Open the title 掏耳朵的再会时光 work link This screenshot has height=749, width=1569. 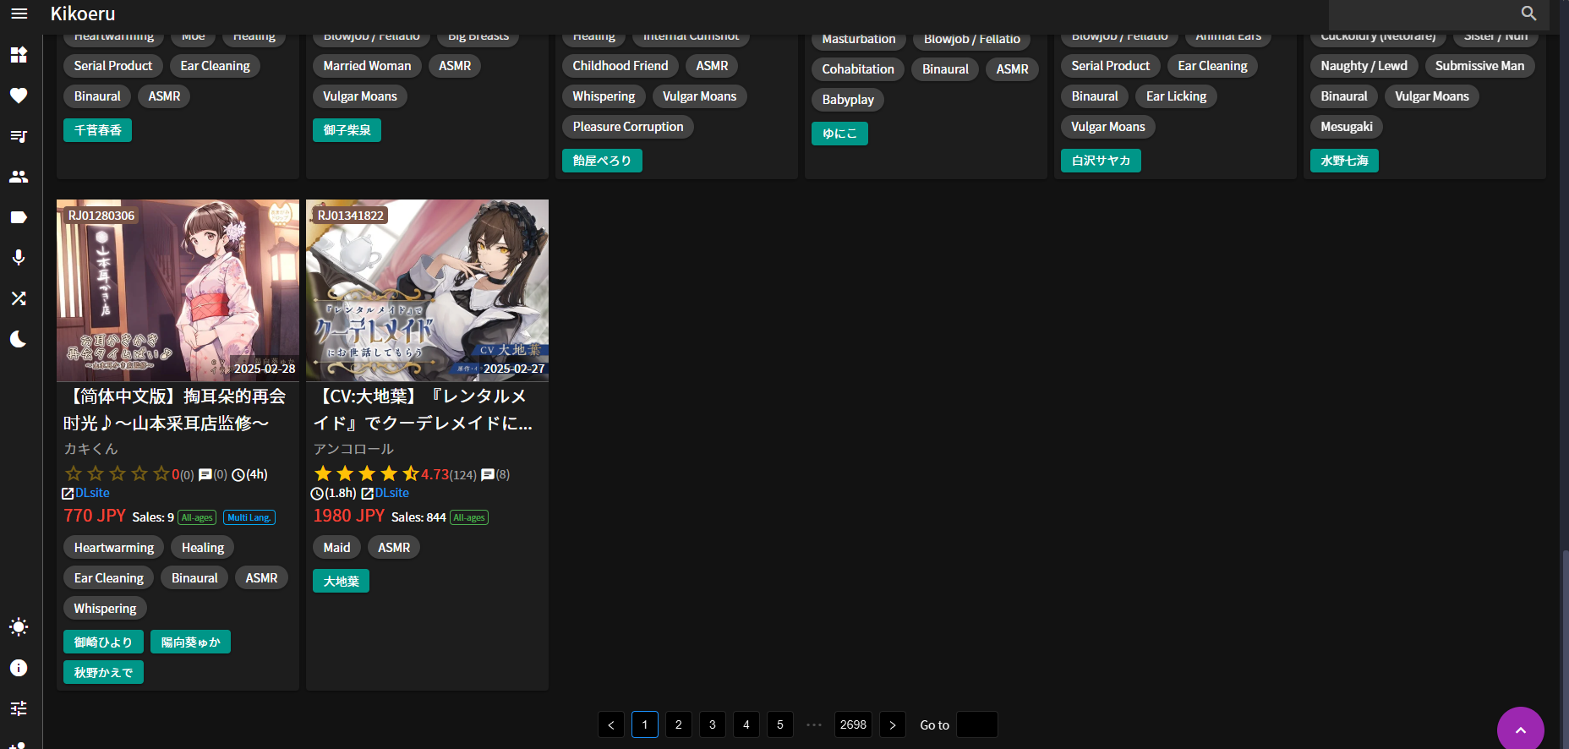tap(175, 410)
